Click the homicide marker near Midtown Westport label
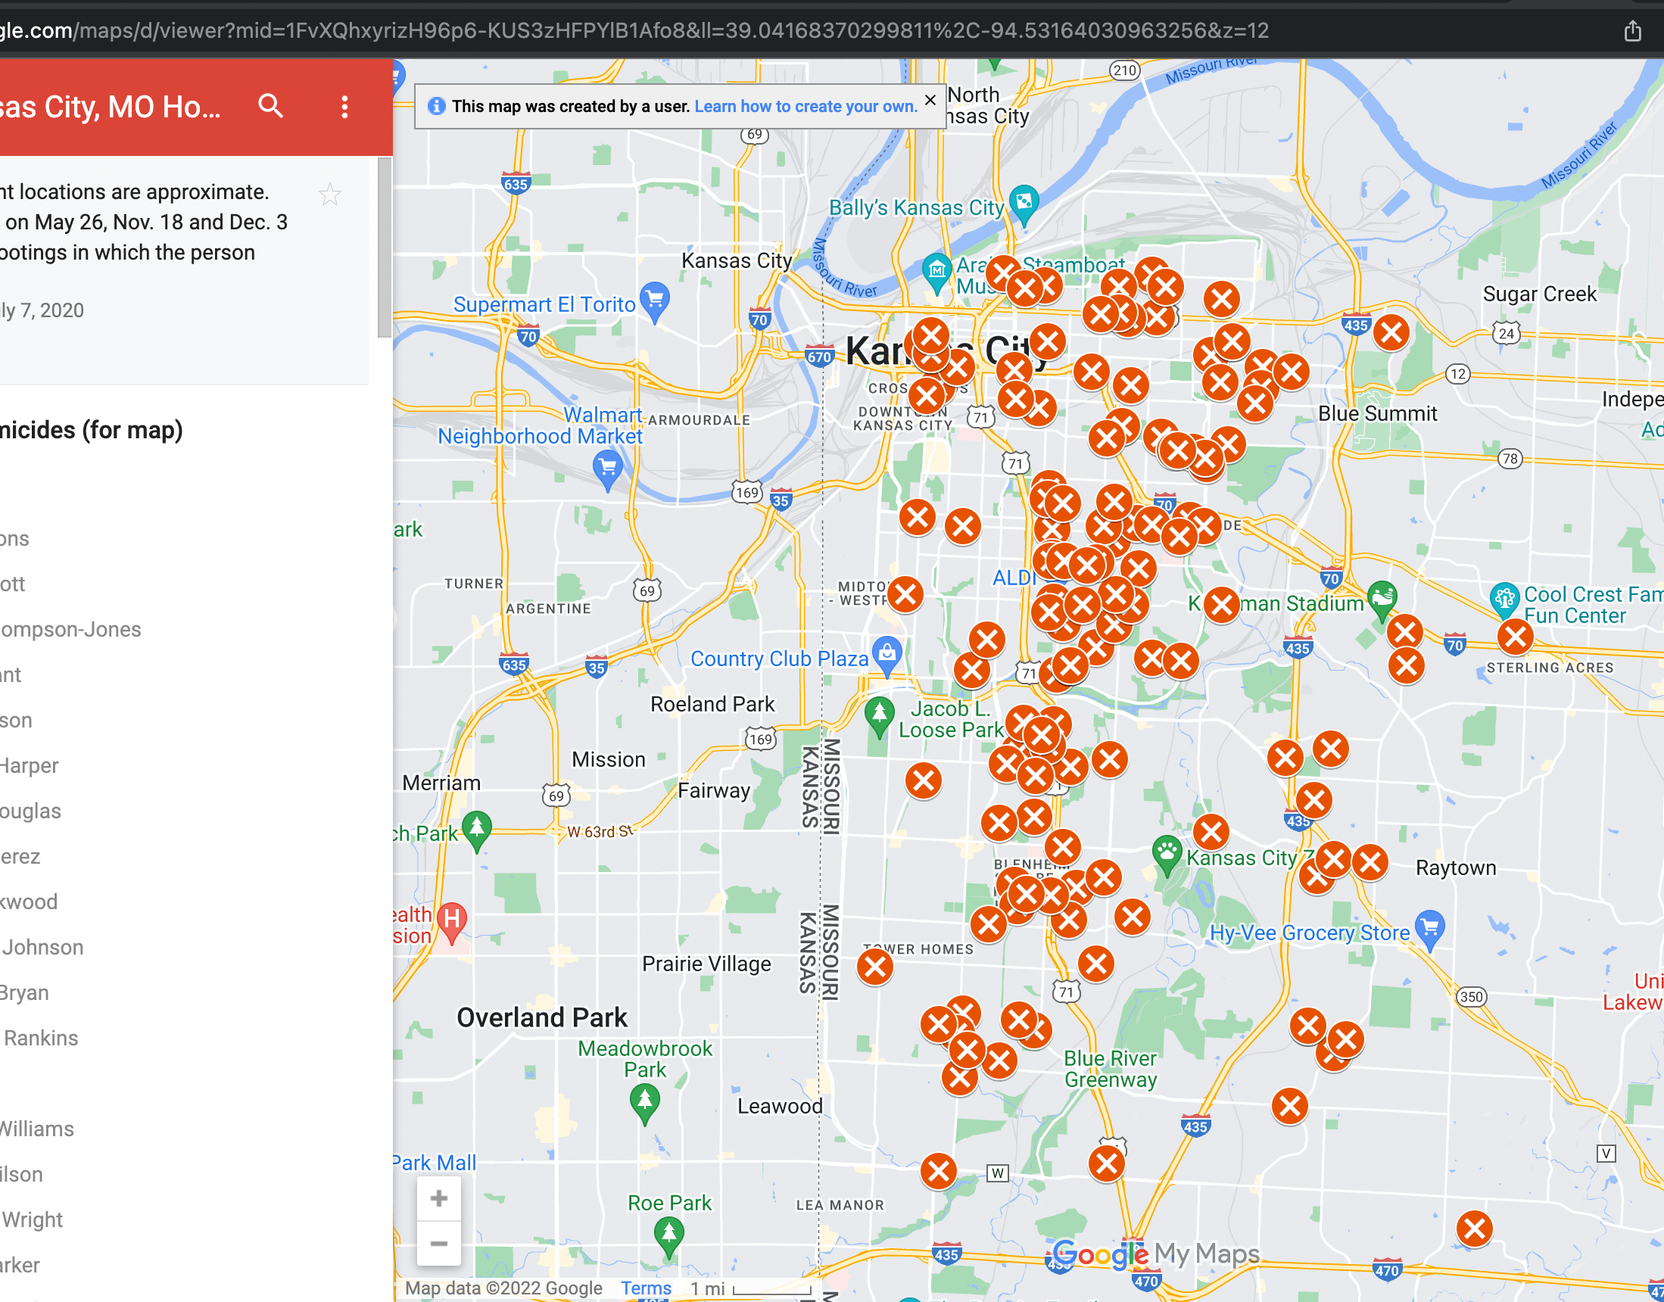 click(905, 594)
